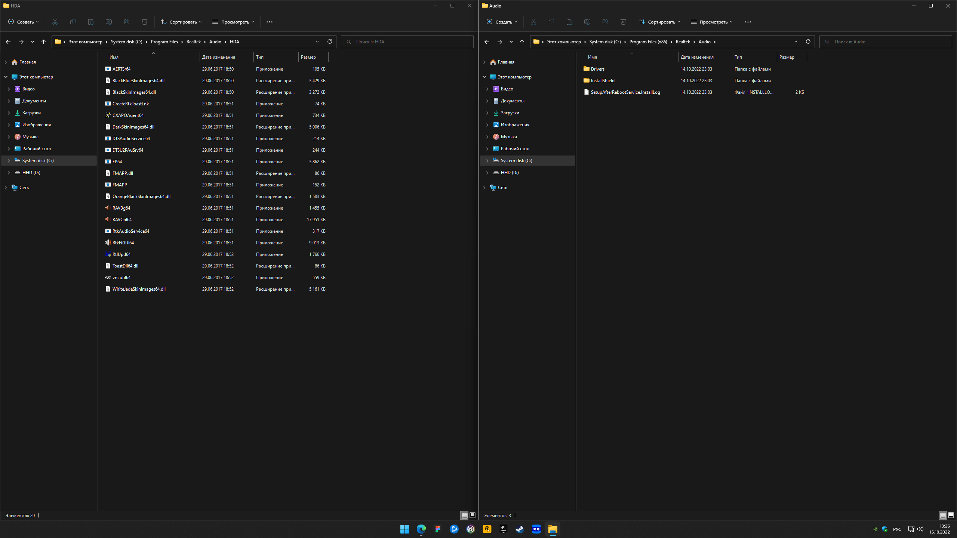Open address history dropdown in Audio window
The width and height of the screenshot is (957, 538).
click(x=796, y=41)
